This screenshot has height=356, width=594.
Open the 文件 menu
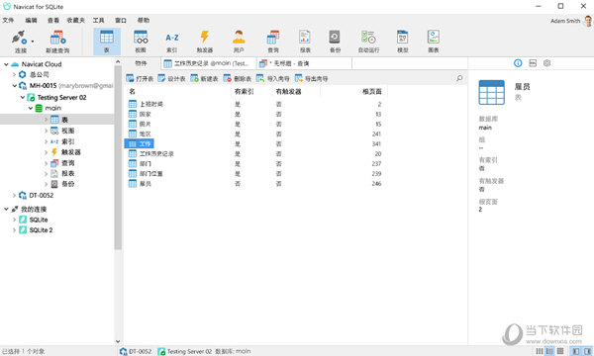[8, 20]
